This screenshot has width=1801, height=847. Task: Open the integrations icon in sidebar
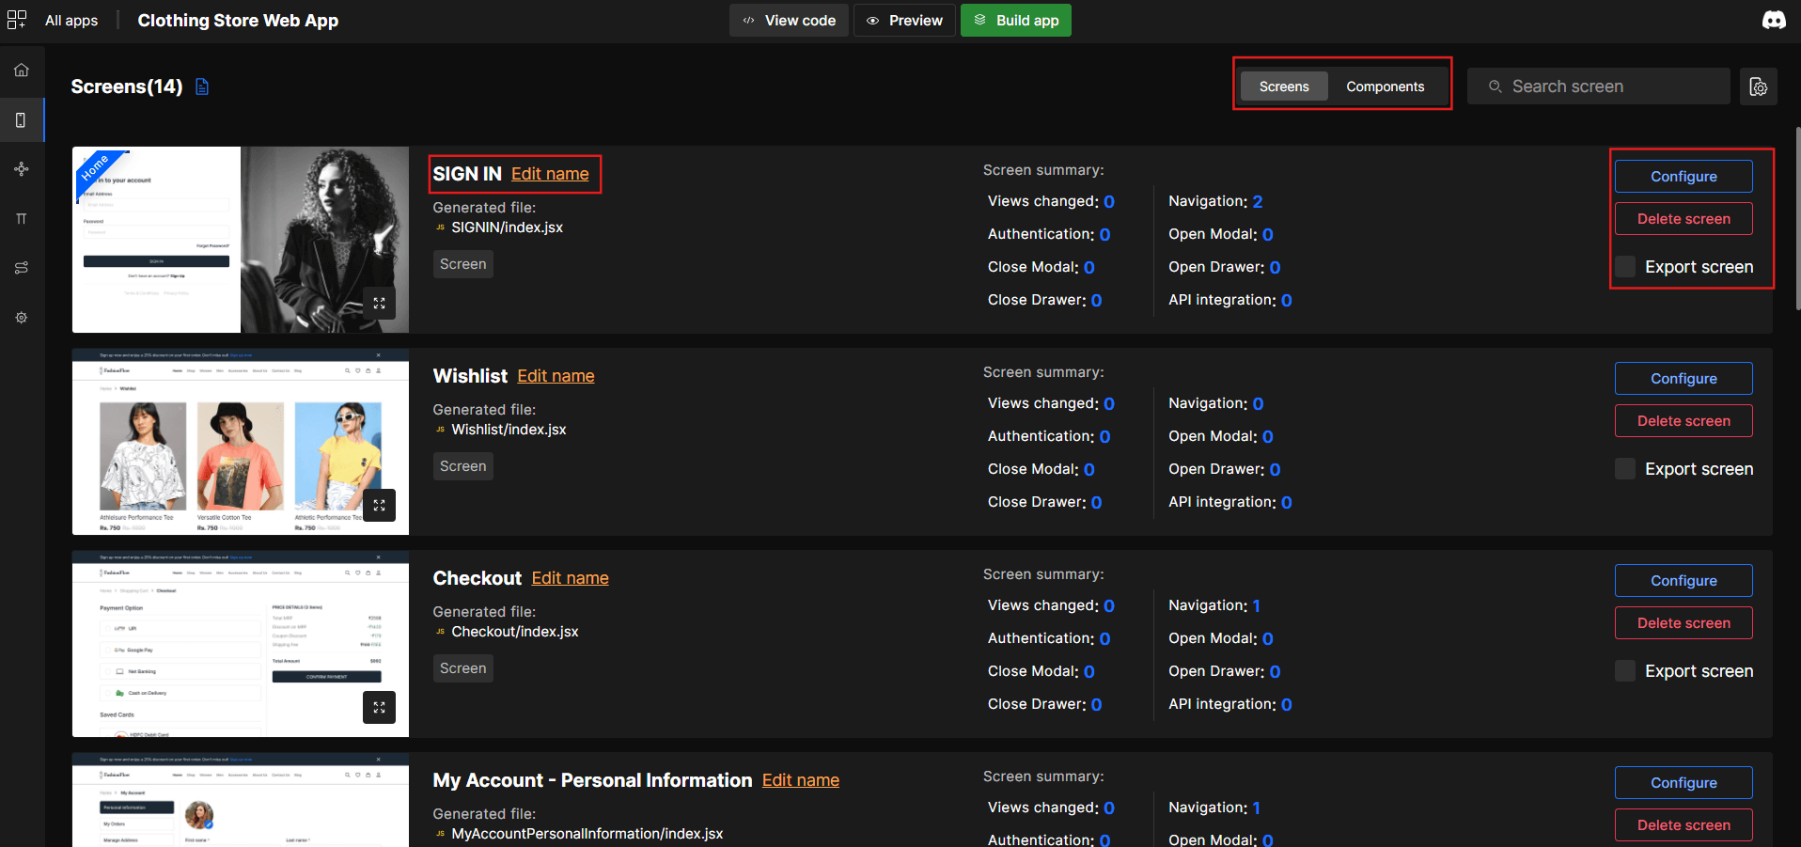(x=22, y=268)
